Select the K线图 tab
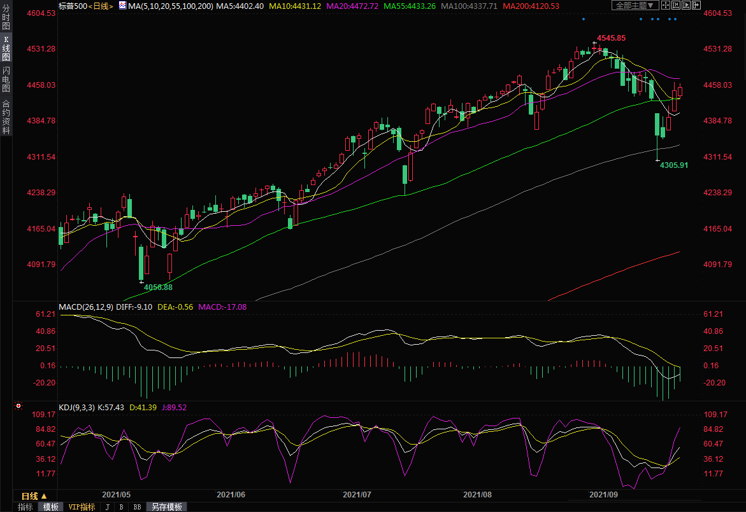 click(6, 49)
